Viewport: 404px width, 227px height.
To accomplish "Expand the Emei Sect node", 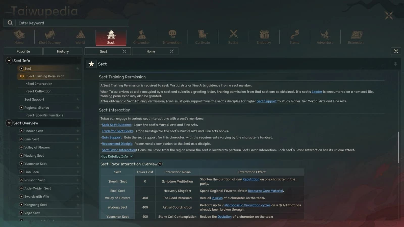I will 21,139.
